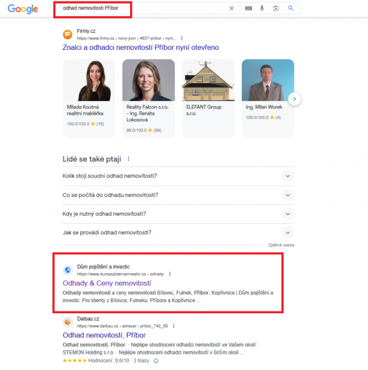
Task: Click daibau.cz adresar URL breadcrumb
Action: [x=123, y=326]
